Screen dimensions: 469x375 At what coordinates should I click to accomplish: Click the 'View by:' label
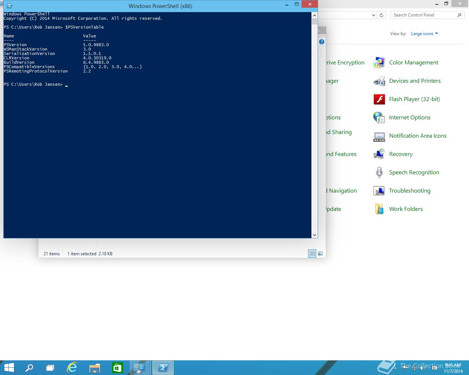[x=398, y=34]
